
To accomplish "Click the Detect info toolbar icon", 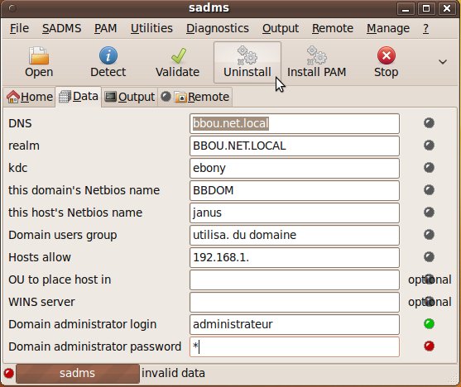I will click(108, 55).
